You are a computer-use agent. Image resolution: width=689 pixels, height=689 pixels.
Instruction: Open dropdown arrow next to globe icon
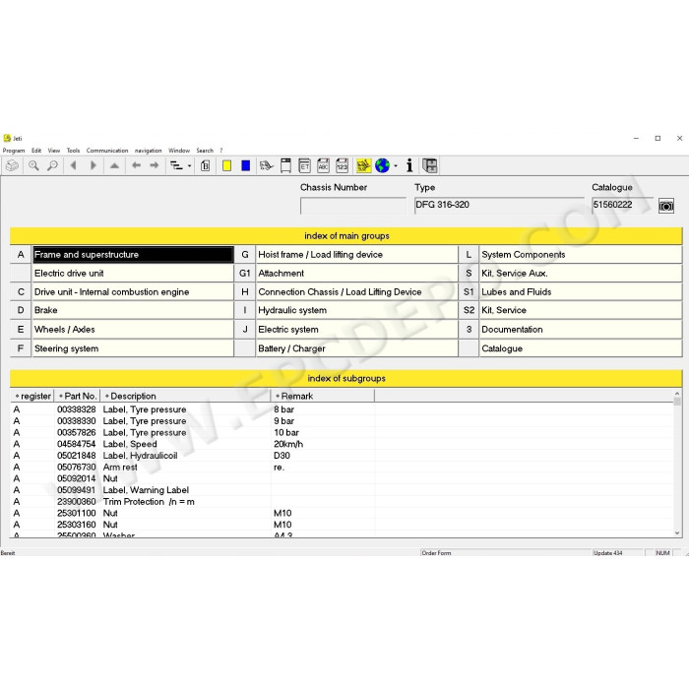[396, 166]
